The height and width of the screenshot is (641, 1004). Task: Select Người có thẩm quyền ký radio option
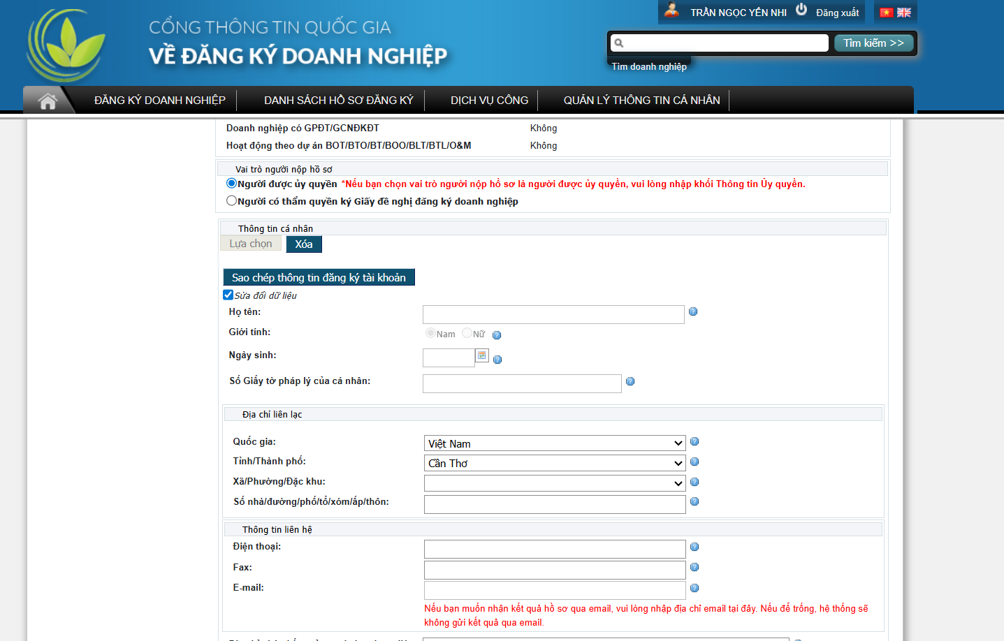pyautogui.click(x=231, y=201)
